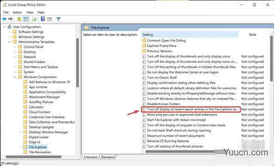Select the Credential User Interface tree item
274x166 pixels.
coord(47,117)
